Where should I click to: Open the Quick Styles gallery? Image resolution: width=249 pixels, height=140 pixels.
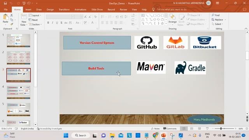point(181,20)
